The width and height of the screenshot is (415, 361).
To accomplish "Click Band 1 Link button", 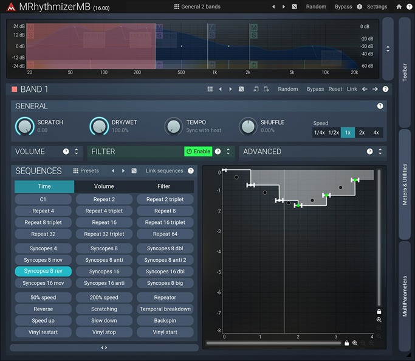I will pyautogui.click(x=352, y=89).
